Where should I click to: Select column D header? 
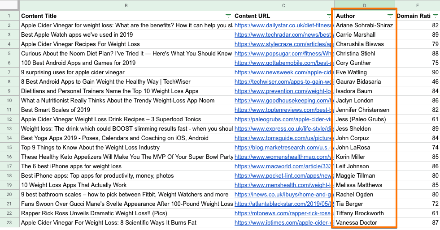[x=364, y=5]
